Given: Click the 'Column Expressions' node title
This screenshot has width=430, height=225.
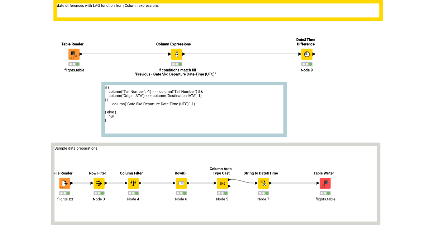Looking at the screenshot, I should click(x=173, y=44).
